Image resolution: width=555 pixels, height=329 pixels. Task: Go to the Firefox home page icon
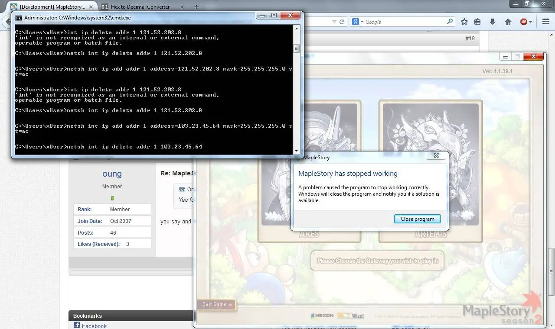(x=508, y=22)
